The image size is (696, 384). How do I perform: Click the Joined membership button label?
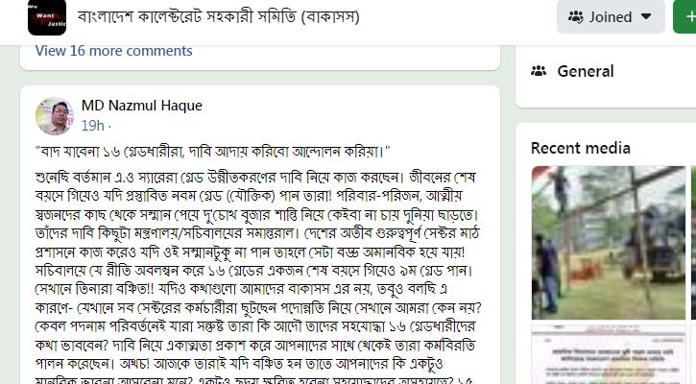pos(611,17)
